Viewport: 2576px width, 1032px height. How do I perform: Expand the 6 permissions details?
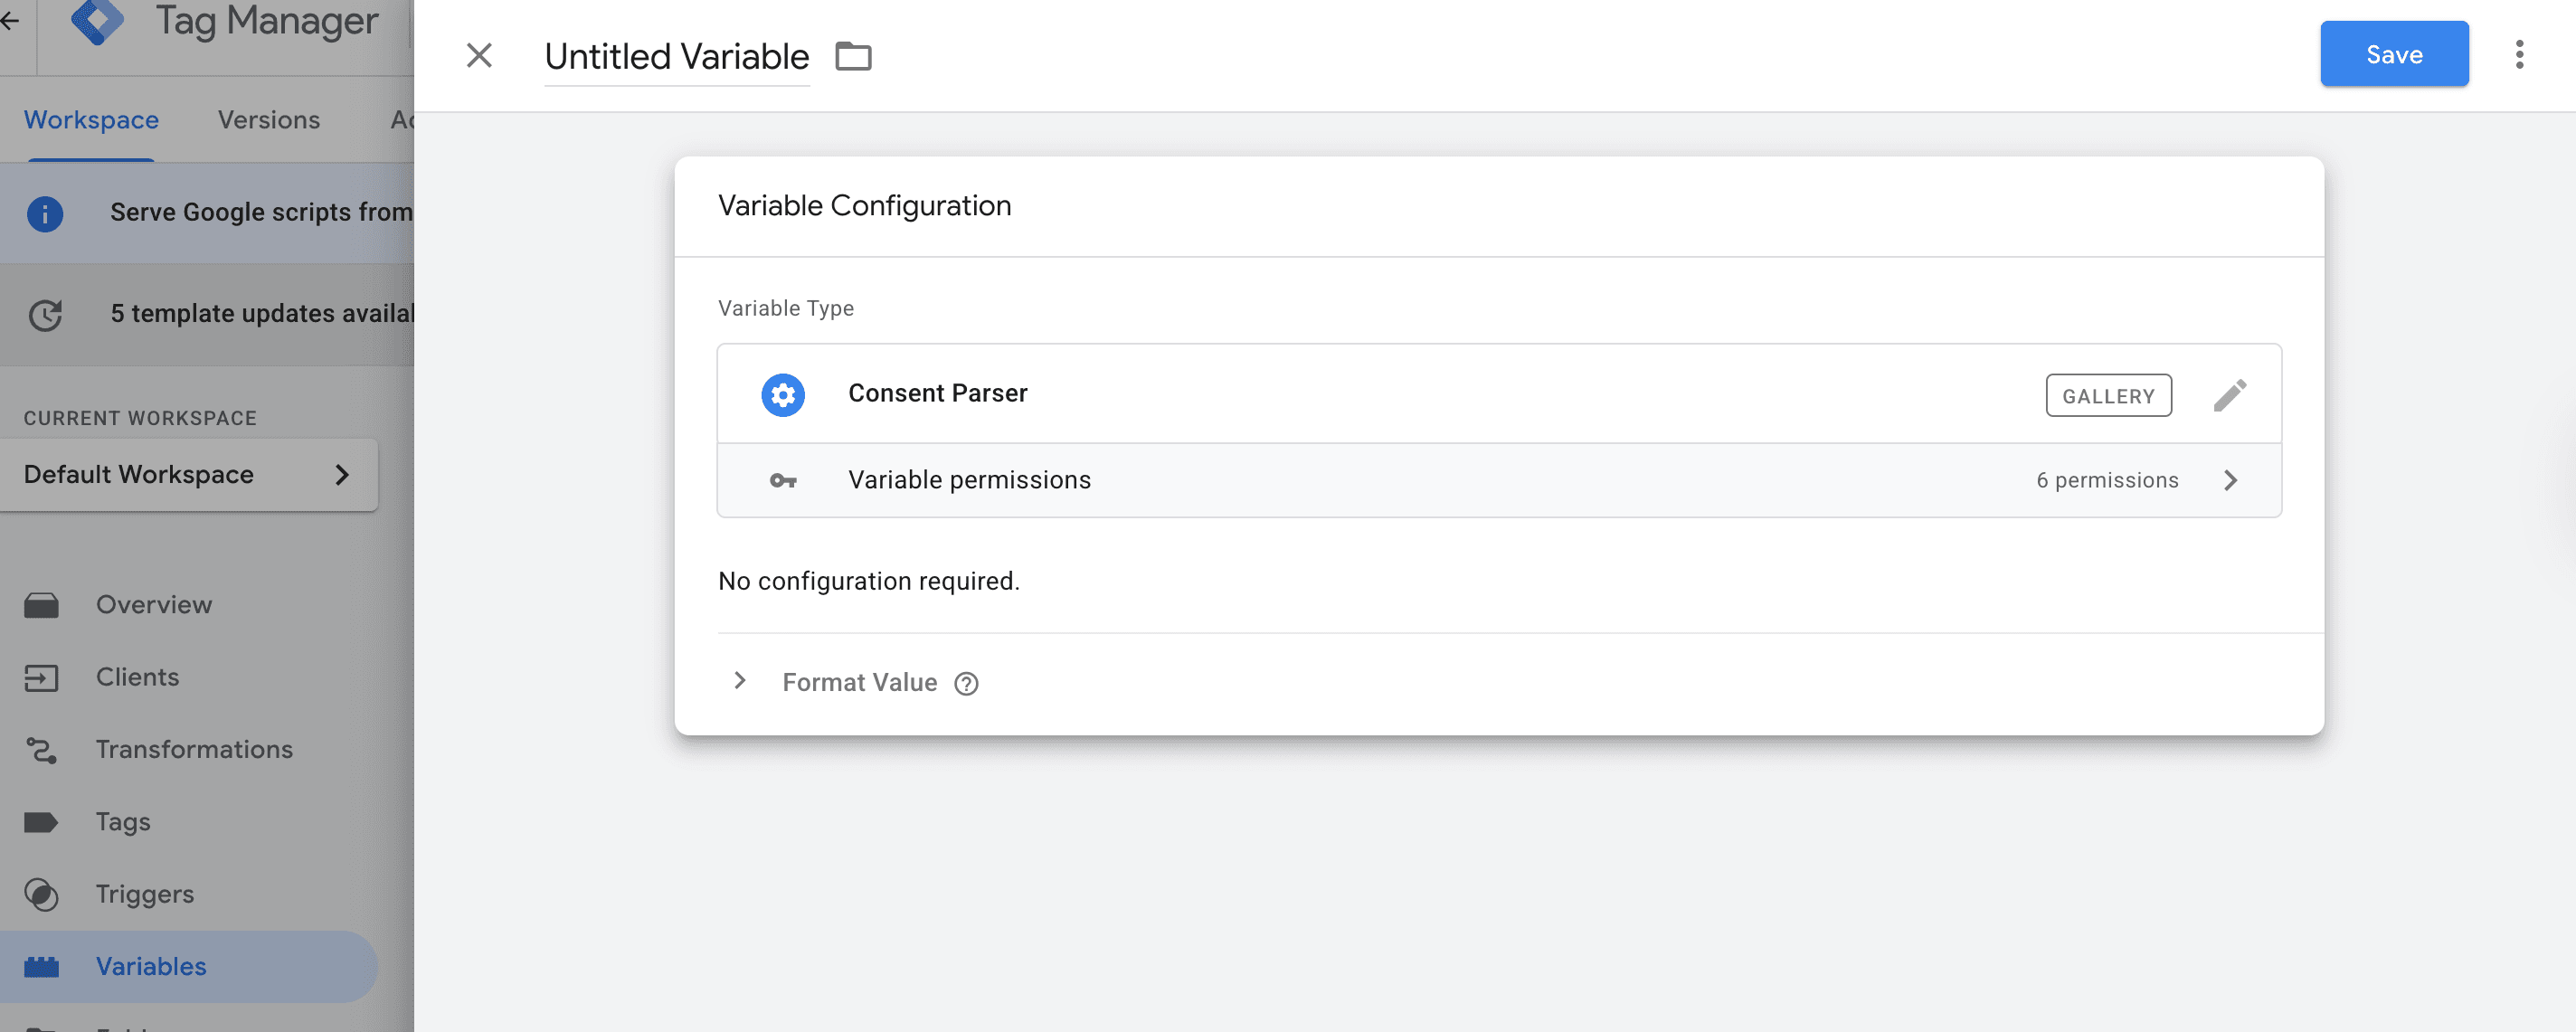(x=2231, y=480)
